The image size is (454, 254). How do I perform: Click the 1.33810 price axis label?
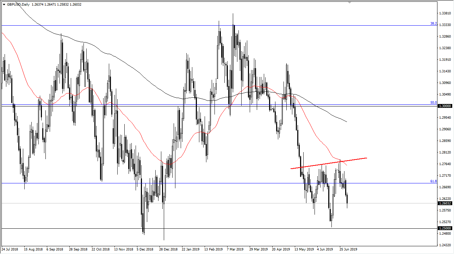coord(445,13)
